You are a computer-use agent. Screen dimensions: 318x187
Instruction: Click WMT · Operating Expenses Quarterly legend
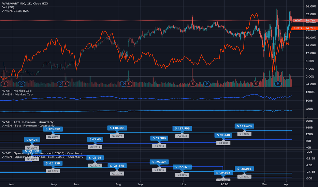42,153
